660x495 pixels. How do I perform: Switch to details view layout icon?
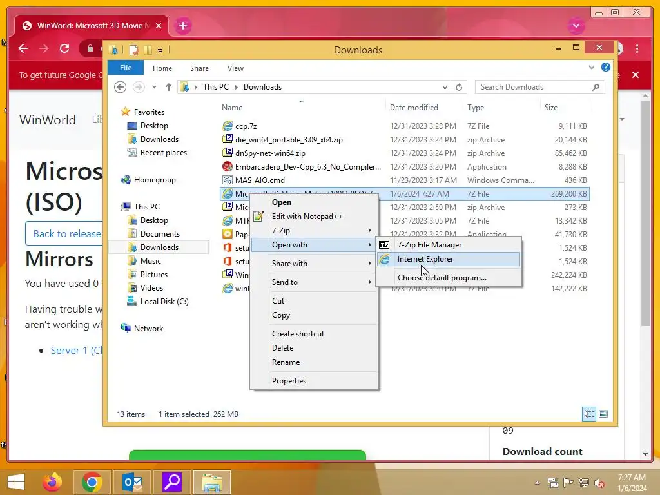[589, 414]
